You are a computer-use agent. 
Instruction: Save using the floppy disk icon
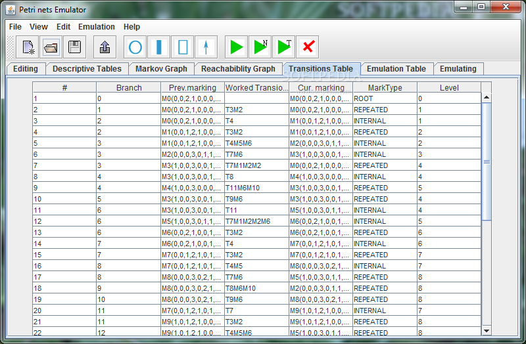pyautogui.click(x=74, y=47)
